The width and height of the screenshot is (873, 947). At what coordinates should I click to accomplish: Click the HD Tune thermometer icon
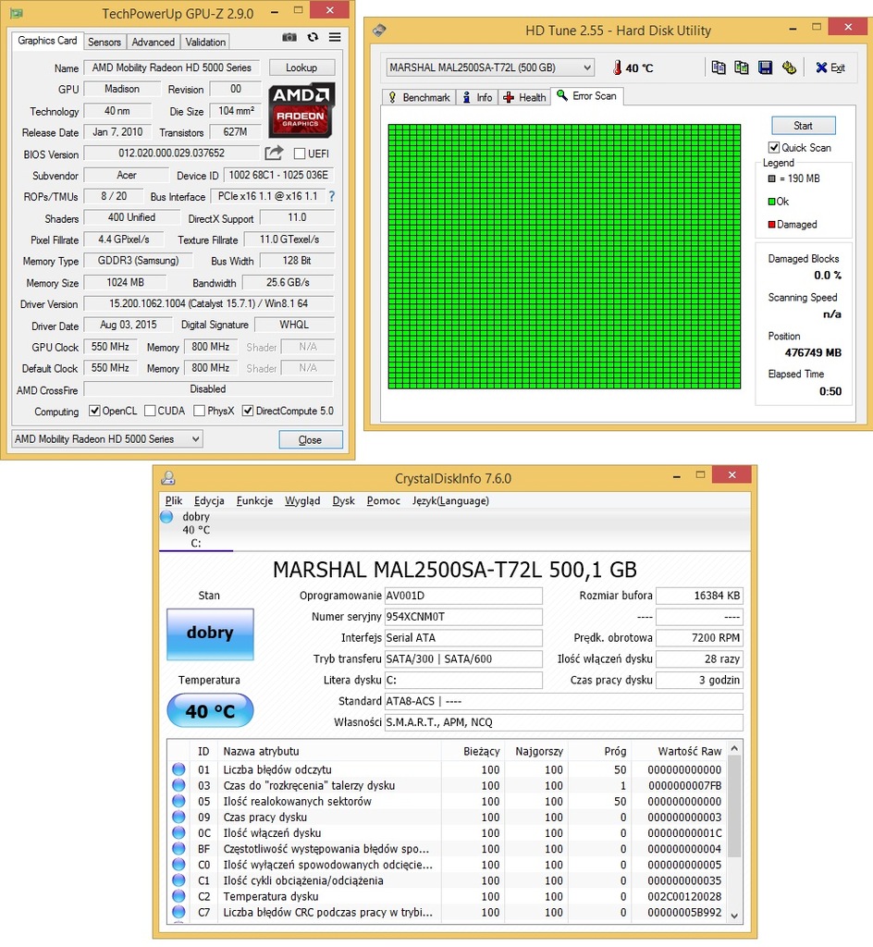(x=617, y=68)
